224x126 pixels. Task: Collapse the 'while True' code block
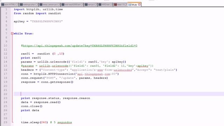[12, 34]
